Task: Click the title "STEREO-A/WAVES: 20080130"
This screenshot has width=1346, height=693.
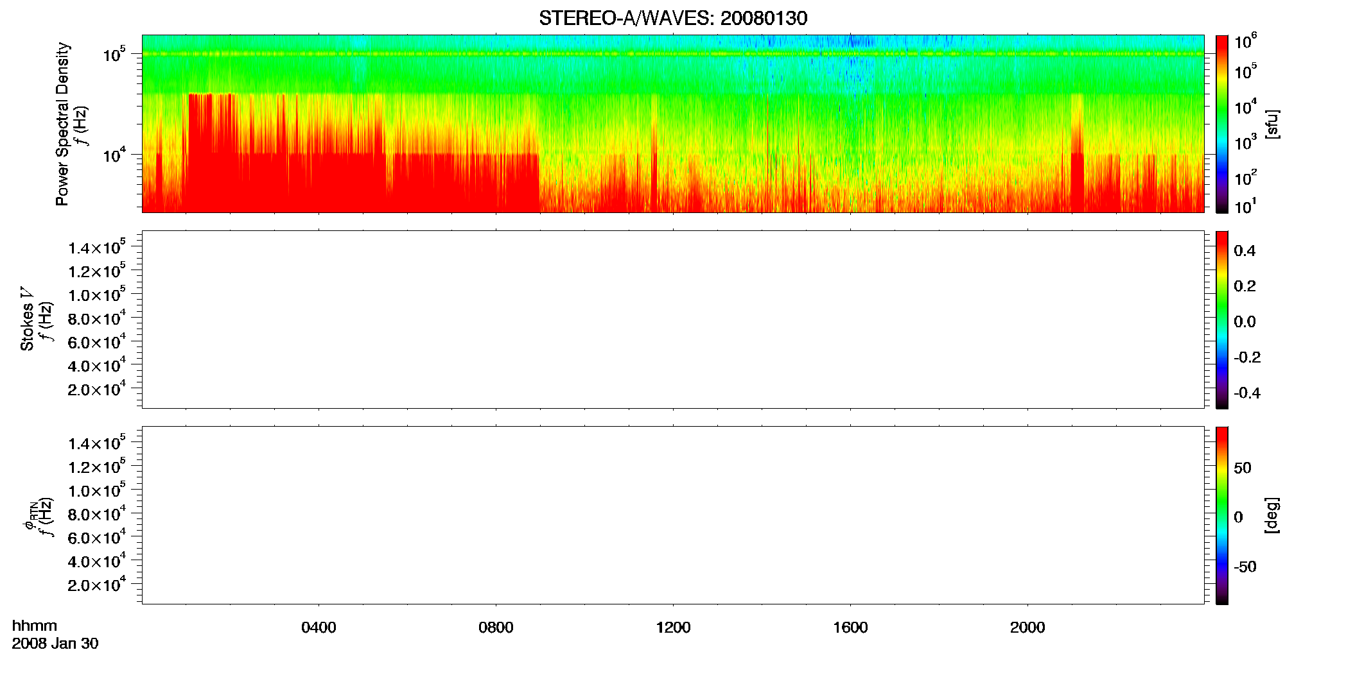Action: pyautogui.click(x=673, y=18)
